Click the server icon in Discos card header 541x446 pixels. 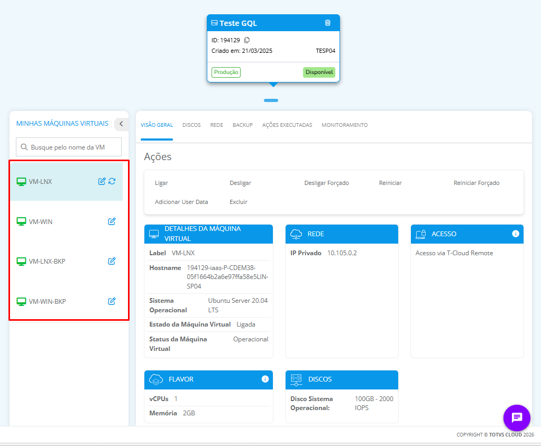tap(296, 380)
